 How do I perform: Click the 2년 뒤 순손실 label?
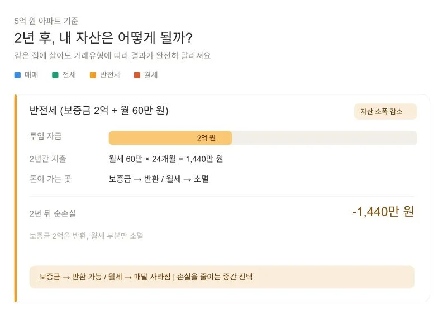[x=53, y=213]
